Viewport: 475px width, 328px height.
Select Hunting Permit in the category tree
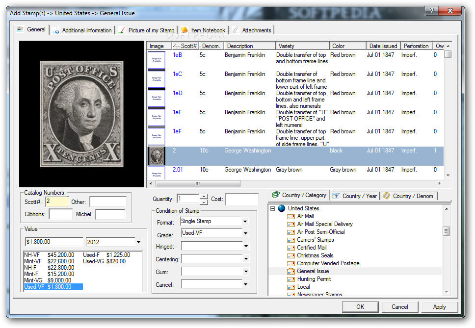point(314,279)
